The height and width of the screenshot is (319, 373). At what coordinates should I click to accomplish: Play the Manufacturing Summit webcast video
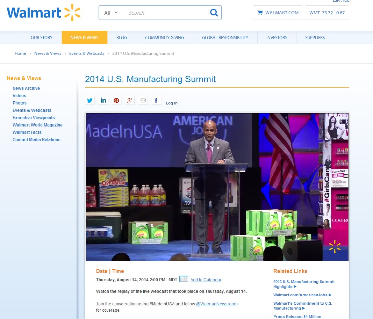click(217, 187)
